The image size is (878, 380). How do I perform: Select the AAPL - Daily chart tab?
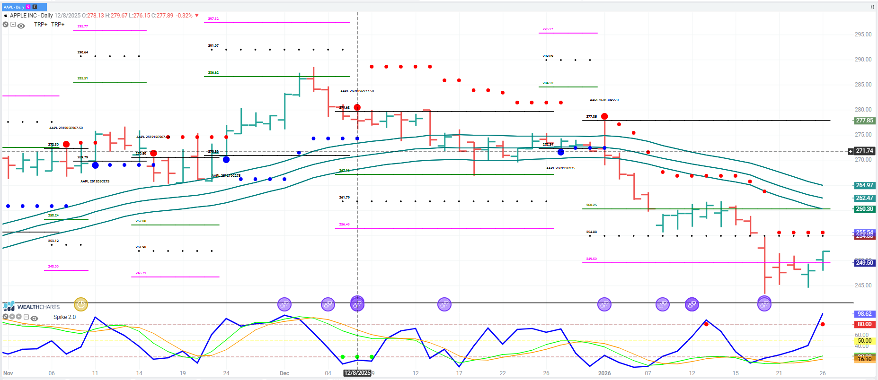[x=14, y=7]
